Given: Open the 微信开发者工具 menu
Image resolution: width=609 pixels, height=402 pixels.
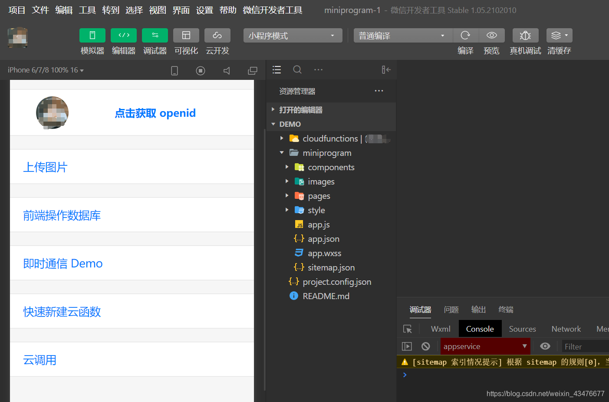Looking at the screenshot, I should click(x=273, y=10).
